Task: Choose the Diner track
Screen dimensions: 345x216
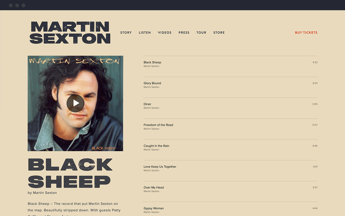Action: [x=230, y=108]
